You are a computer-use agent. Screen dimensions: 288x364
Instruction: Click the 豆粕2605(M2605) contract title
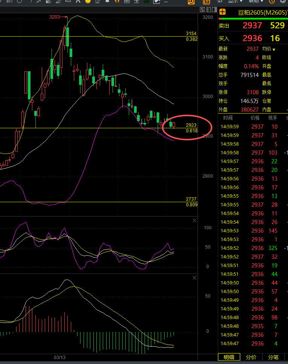click(262, 12)
